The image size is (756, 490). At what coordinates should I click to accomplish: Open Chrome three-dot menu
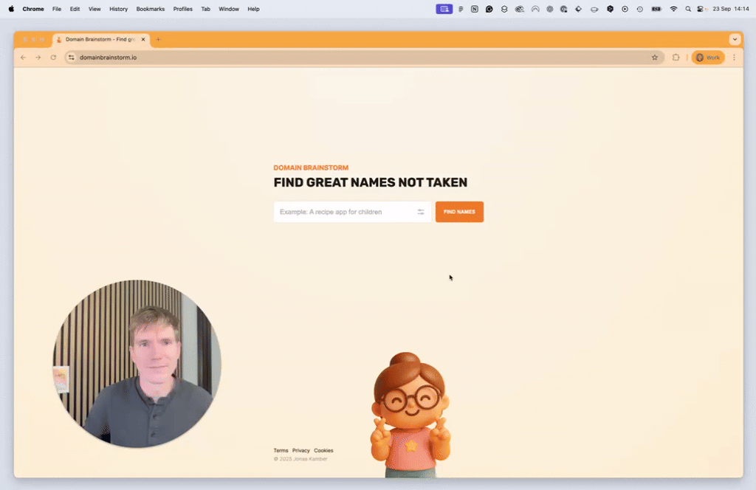[734, 58]
